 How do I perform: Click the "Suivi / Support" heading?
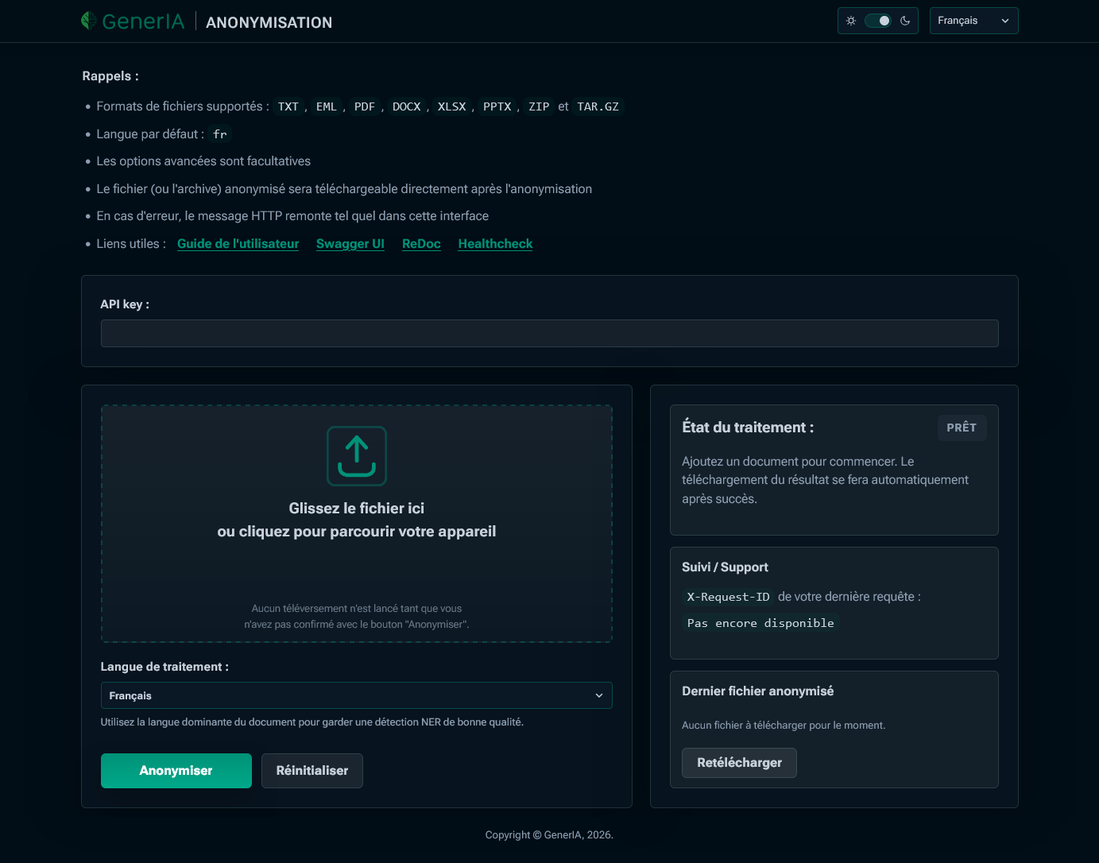tap(725, 567)
